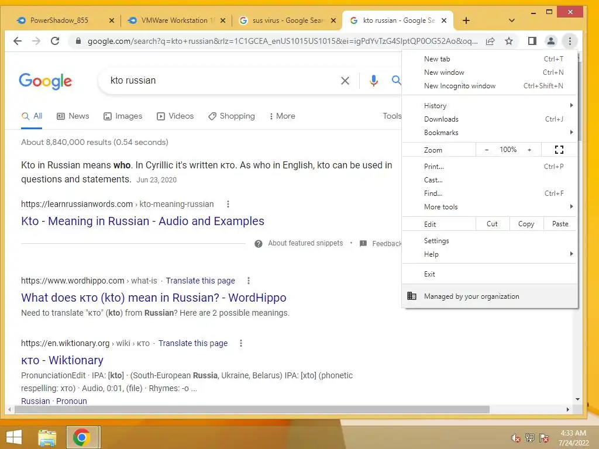Click Translate this page for WordHippo

tap(200, 281)
